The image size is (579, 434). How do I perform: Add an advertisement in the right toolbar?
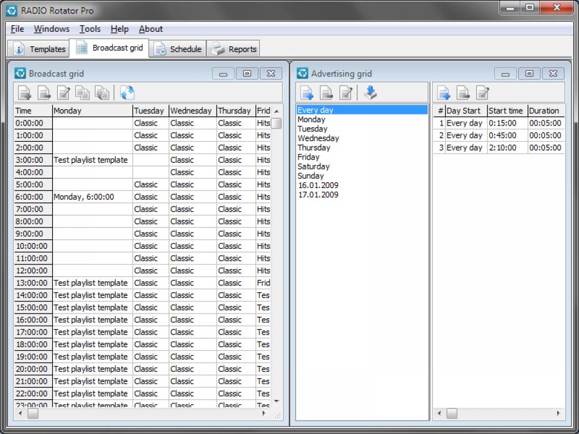coord(443,93)
